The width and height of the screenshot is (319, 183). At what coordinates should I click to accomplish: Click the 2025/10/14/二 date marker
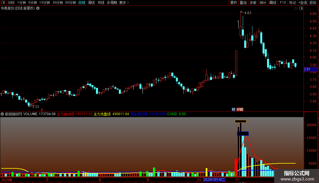tap(214, 180)
